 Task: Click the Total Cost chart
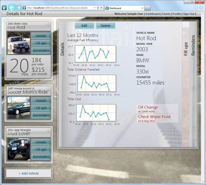point(96,113)
